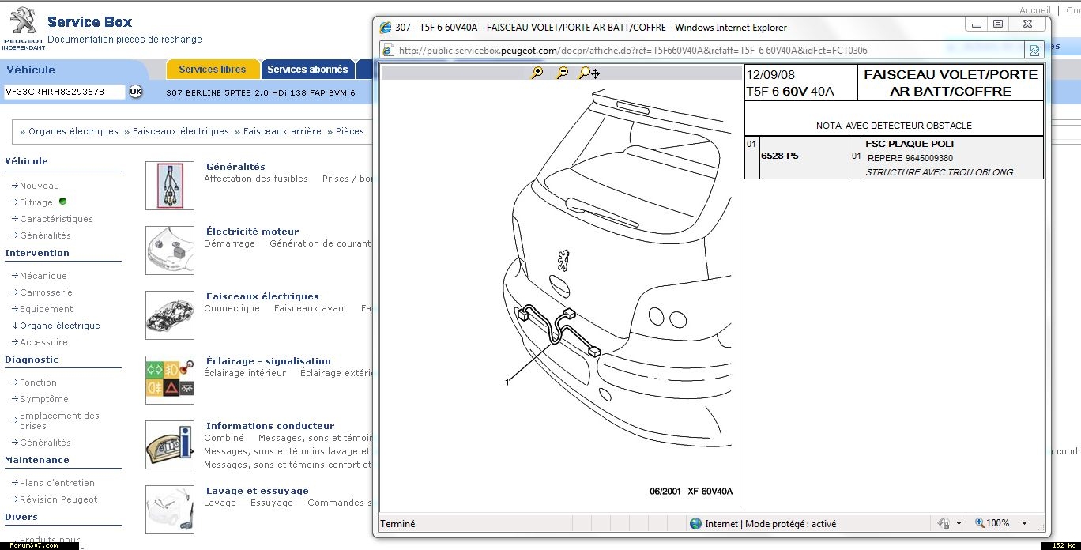Zoom in on the wiring diagram
The width and height of the screenshot is (1081, 550).
point(537,73)
